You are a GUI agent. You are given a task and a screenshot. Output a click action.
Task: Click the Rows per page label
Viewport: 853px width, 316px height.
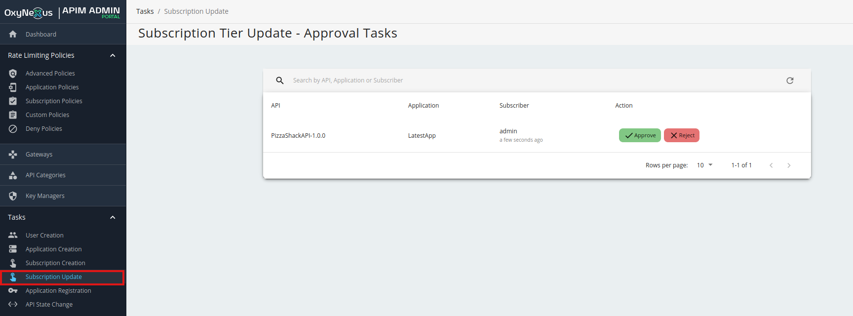tap(666, 165)
